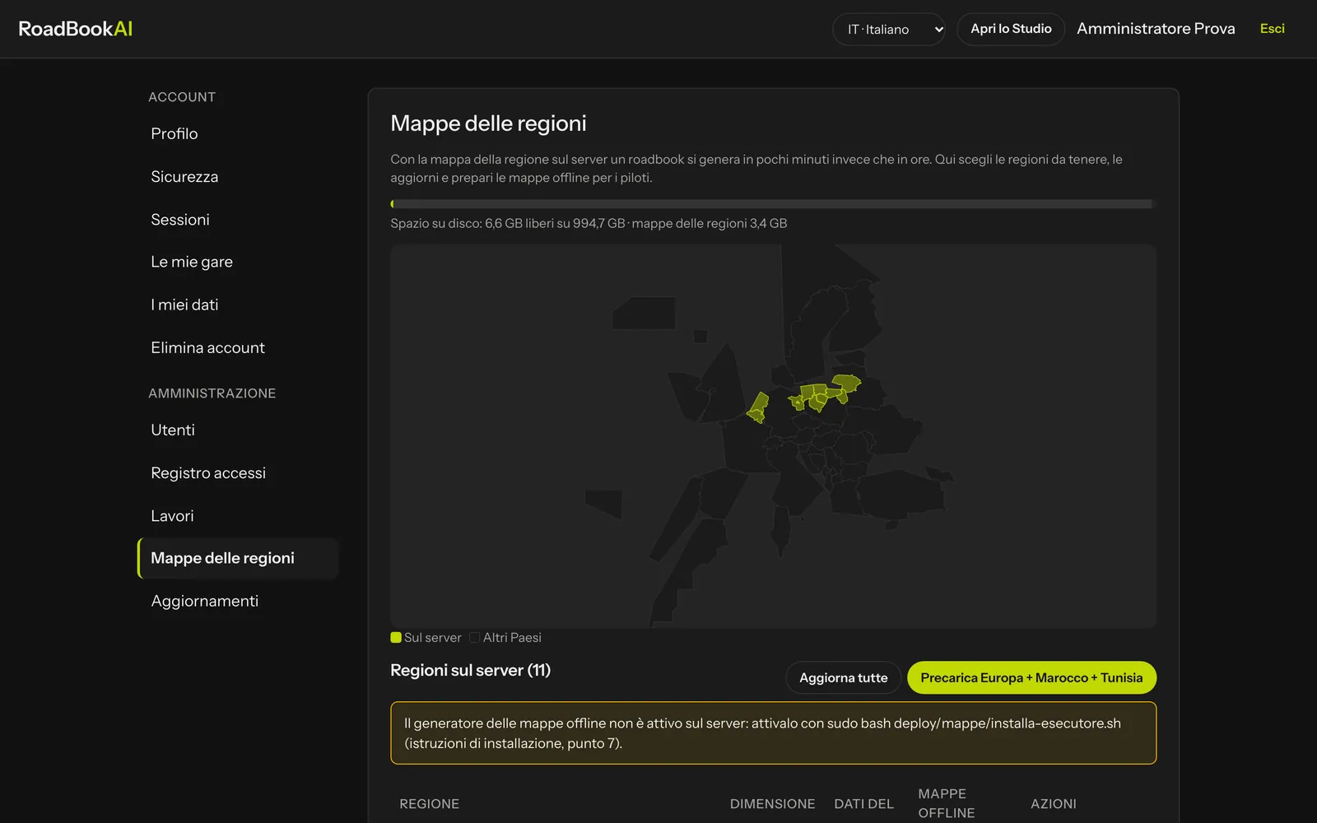Click Amministratore Prova user name
This screenshot has width=1317, height=823.
1156,29
